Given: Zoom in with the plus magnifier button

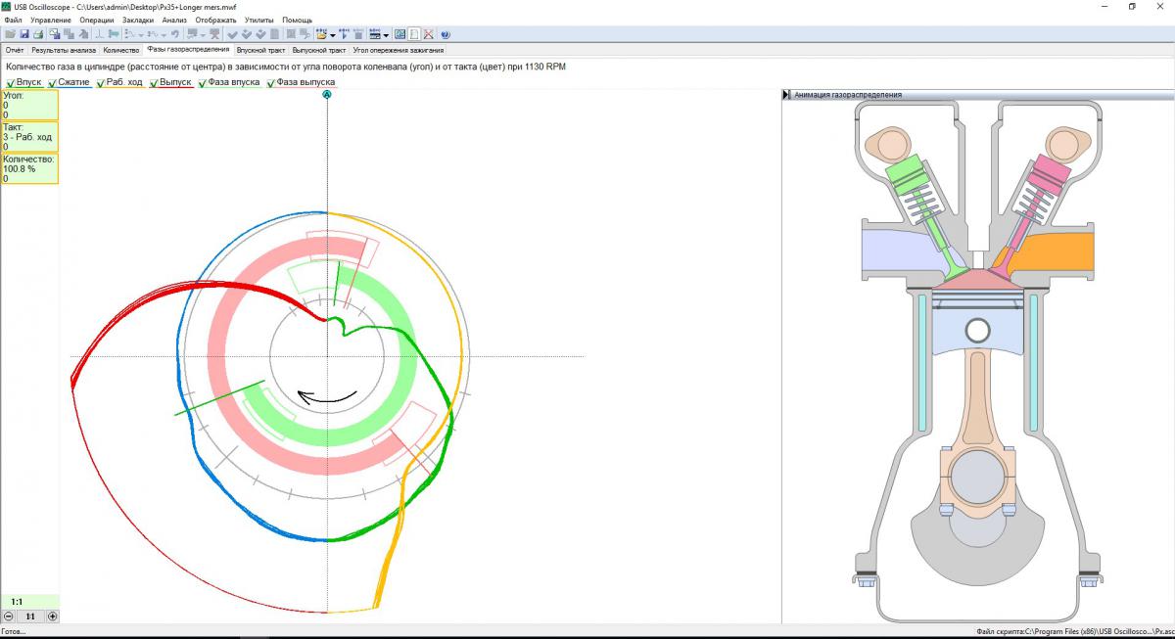Looking at the screenshot, I should click(x=53, y=616).
